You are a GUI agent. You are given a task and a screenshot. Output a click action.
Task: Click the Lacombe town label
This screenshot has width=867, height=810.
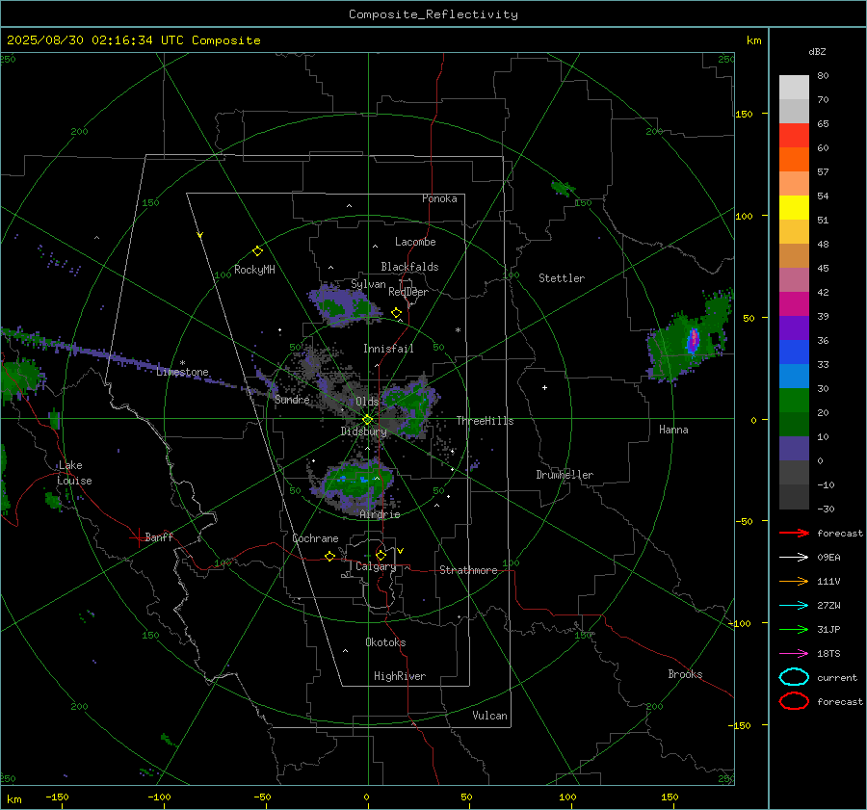(415, 242)
